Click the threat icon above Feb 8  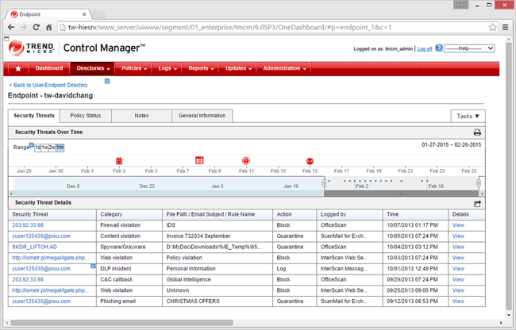[199, 160]
